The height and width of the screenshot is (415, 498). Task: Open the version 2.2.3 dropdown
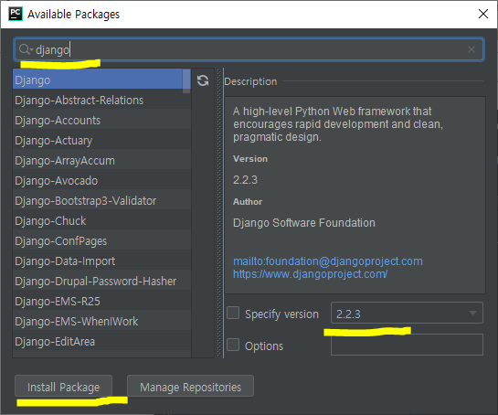tap(407, 313)
